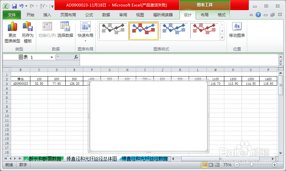
Task: Click Move Chart (移动图表) icon
Action: coord(237,27)
